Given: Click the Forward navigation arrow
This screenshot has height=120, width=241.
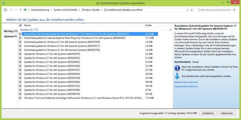Looking at the screenshot, I should 11,10.
